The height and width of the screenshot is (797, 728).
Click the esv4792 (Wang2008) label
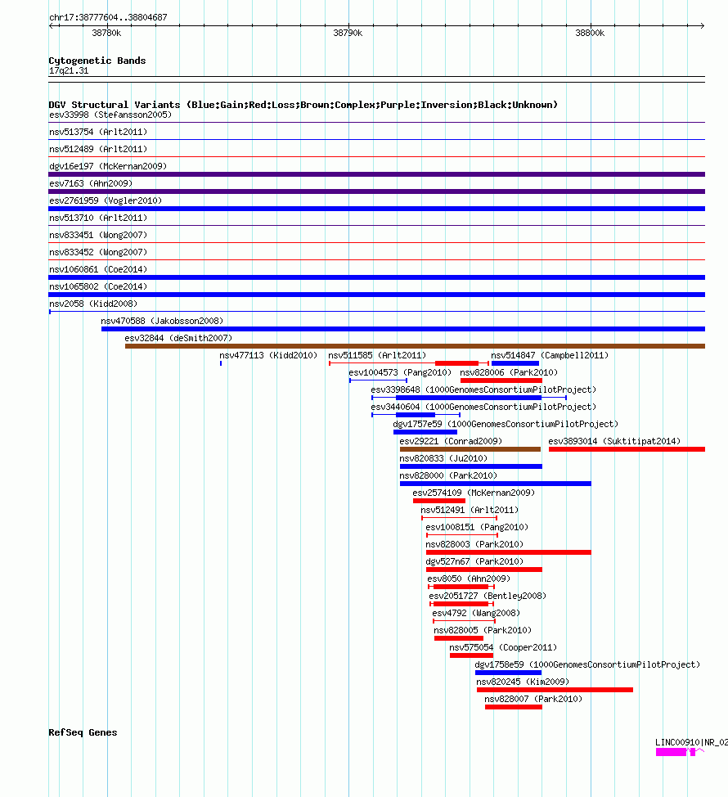coord(476,614)
